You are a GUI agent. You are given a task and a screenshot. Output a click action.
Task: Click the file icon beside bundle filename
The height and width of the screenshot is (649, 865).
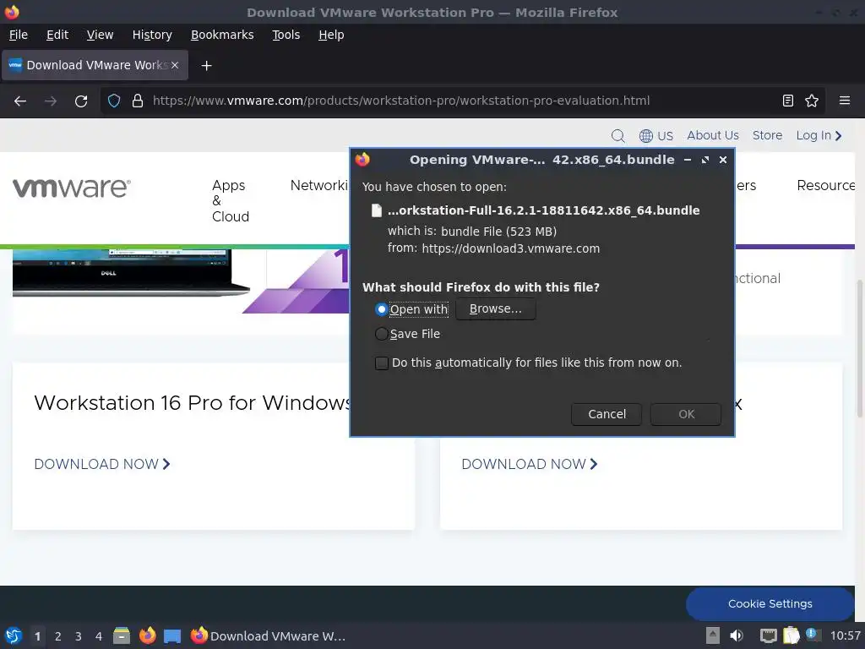coord(377,210)
